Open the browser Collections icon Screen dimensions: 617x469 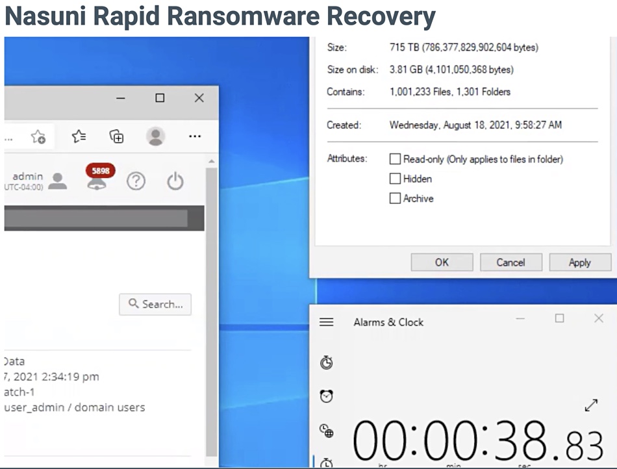pyautogui.click(x=116, y=136)
